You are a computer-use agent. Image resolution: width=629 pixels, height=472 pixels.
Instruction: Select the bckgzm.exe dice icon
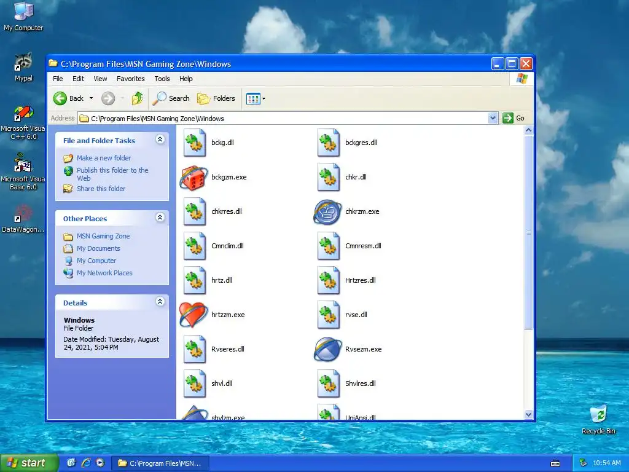193,178
